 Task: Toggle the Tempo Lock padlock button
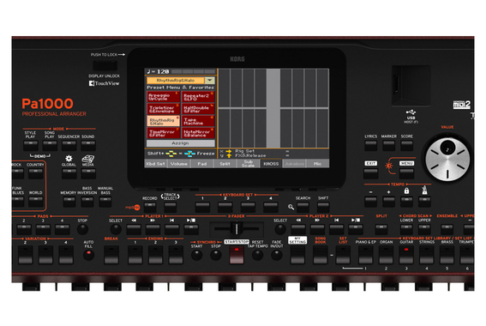[406, 202]
